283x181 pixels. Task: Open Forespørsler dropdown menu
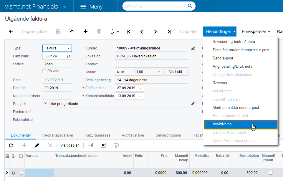pyautogui.click(x=256, y=31)
